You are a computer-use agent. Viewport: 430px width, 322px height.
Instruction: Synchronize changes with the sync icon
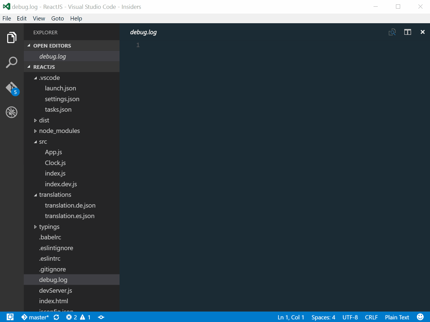click(56, 317)
